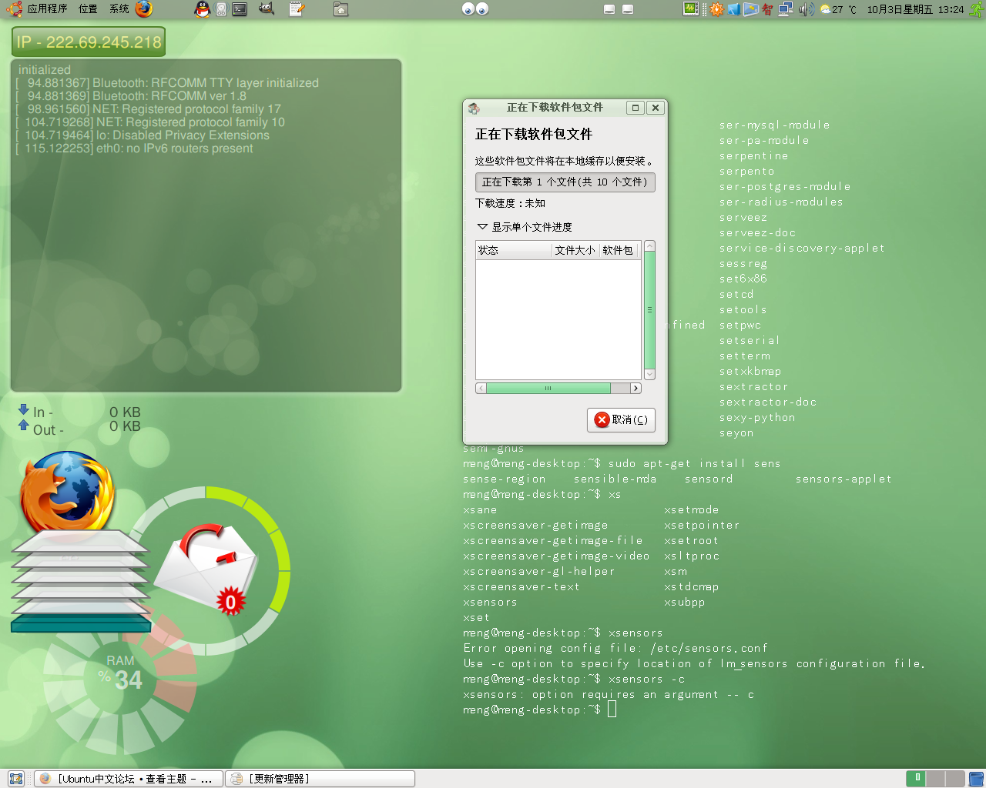Screen dimensions: 986x788
Task: Click 'xscreensaver-text' in terminal output
Action: pos(522,586)
